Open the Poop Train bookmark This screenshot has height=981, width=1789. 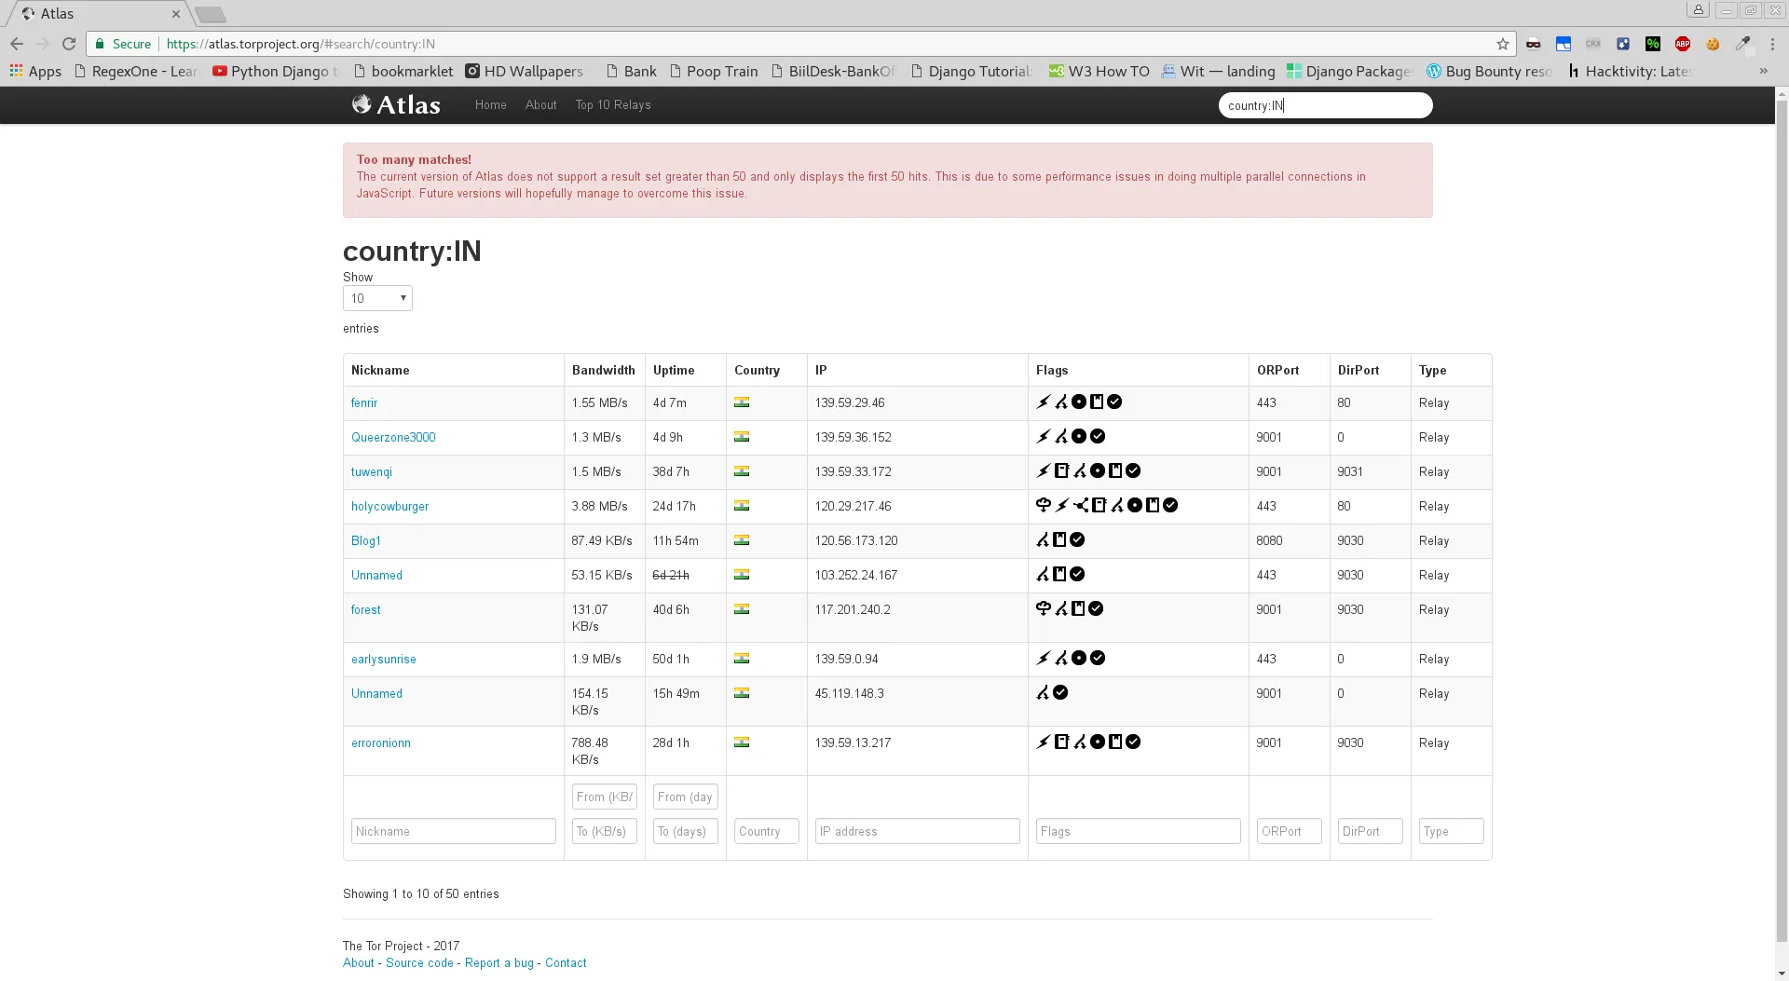(714, 71)
